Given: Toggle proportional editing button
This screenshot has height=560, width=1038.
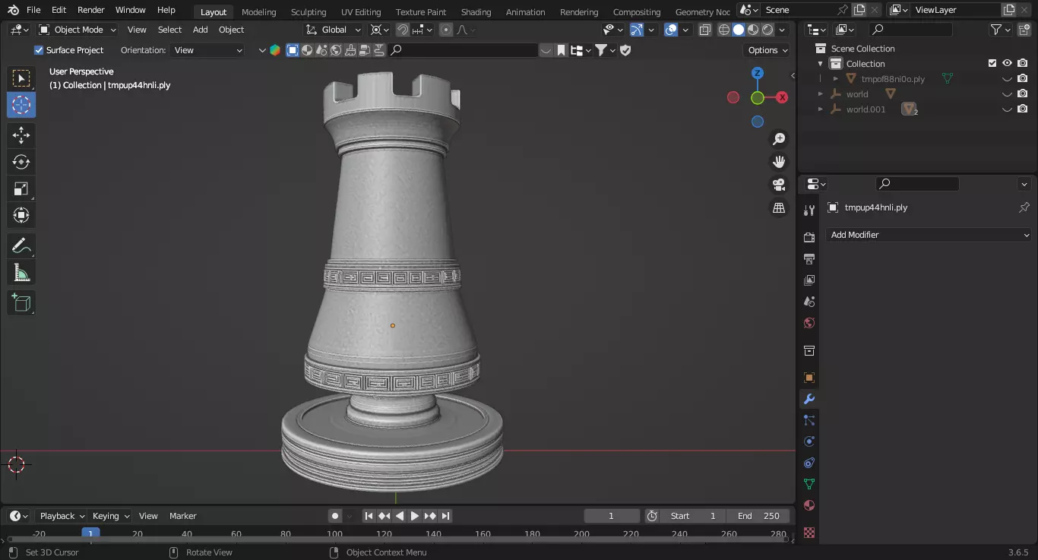Looking at the screenshot, I should pos(446,30).
